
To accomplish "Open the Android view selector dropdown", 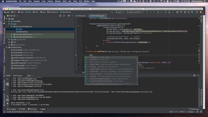I will pyautogui.click(x=12, y=16).
